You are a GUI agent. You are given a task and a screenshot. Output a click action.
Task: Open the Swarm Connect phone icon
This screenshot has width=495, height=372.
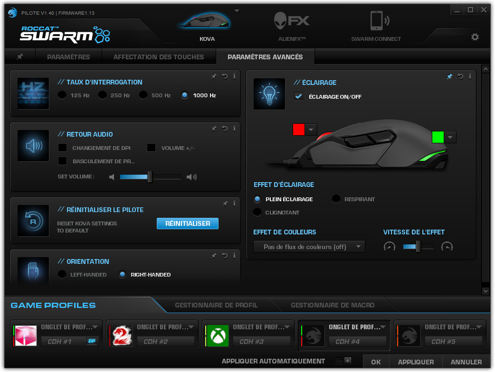[x=379, y=20]
